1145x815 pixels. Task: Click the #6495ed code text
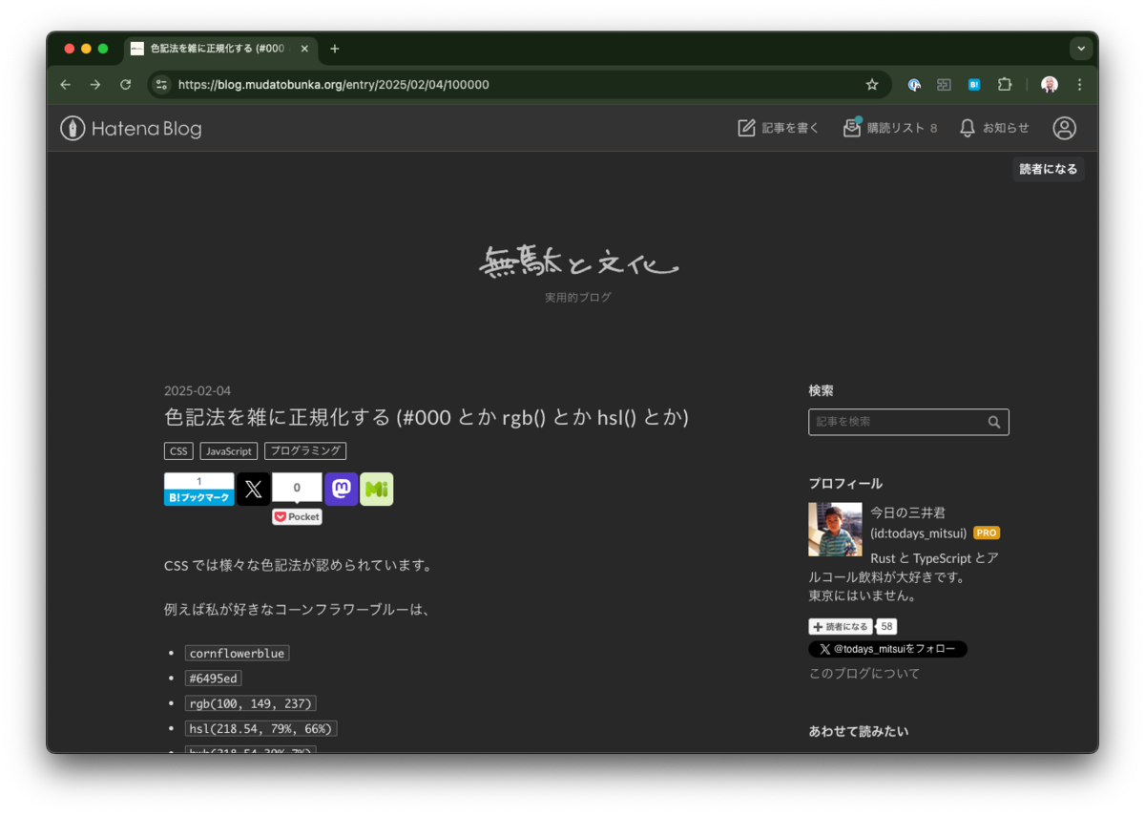[213, 679]
